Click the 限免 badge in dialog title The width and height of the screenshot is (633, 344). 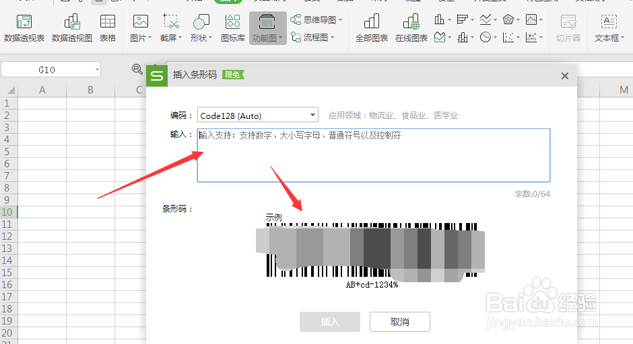coord(233,75)
